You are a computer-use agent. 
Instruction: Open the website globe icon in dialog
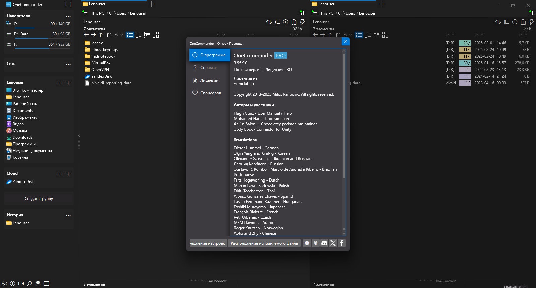point(307,243)
